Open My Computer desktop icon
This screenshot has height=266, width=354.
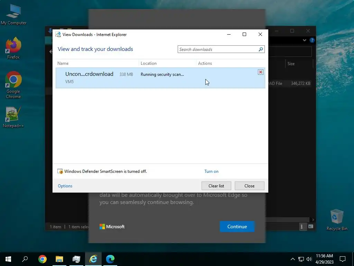(13, 15)
